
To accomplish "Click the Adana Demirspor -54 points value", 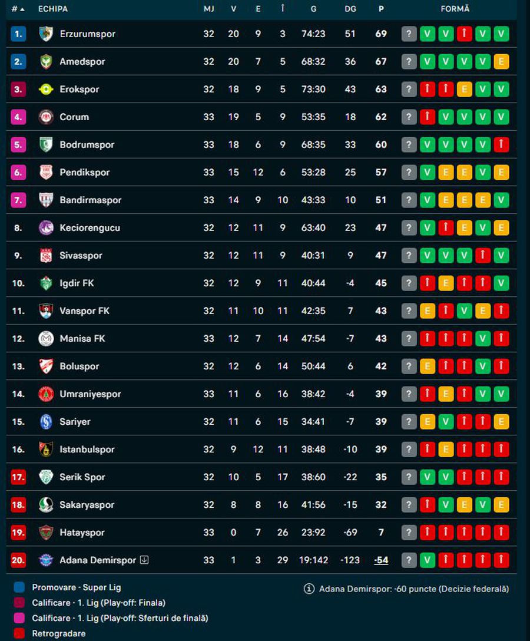I will pos(381,560).
